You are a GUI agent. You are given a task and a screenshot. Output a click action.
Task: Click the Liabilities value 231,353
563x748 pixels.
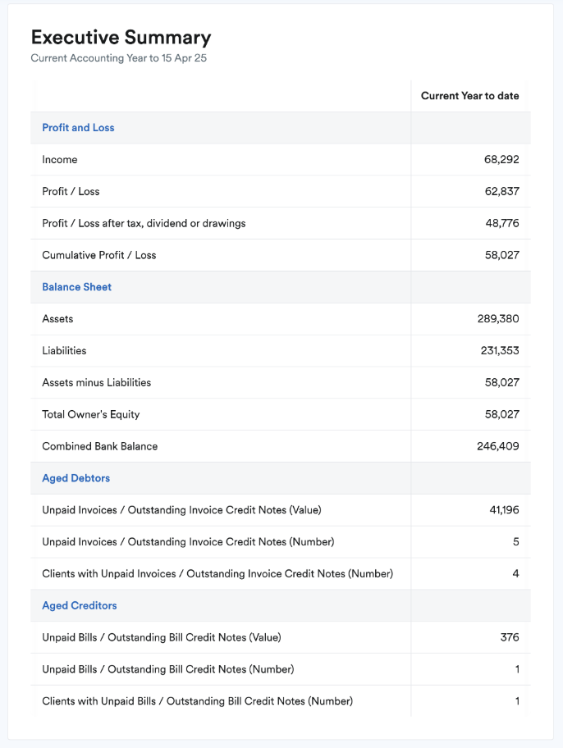pyautogui.click(x=500, y=351)
